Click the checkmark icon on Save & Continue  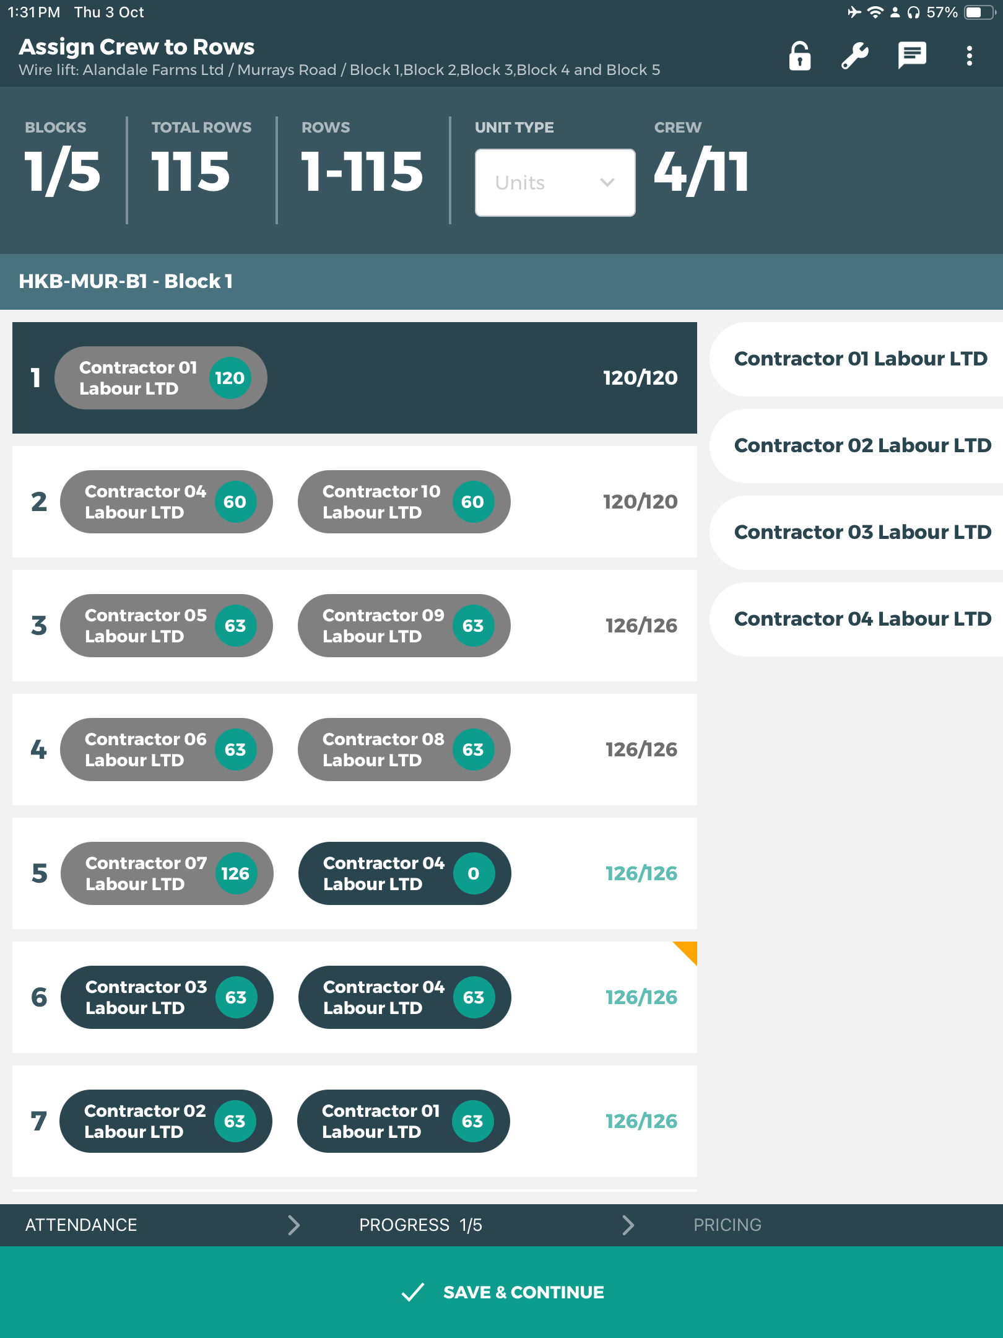point(413,1292)
